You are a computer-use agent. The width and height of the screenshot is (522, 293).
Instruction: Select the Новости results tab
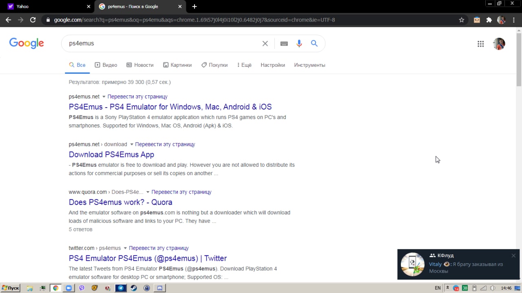point(140,65)
